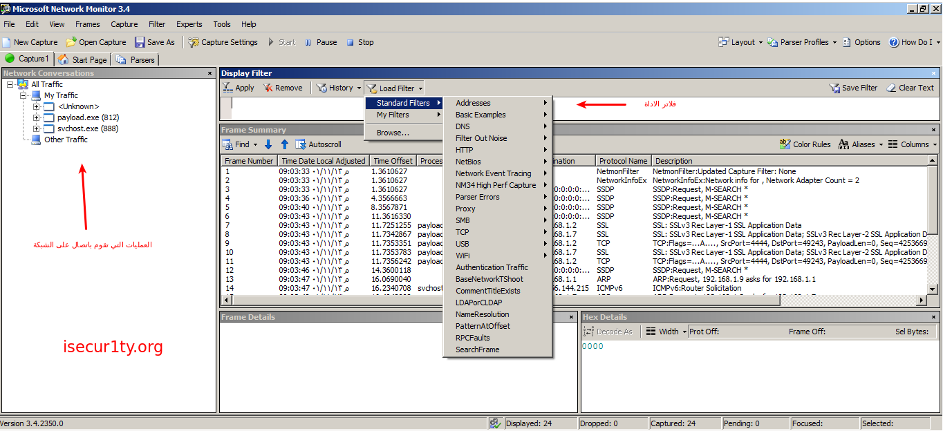Open the History dropdown in Display Filter

[339, 88]
